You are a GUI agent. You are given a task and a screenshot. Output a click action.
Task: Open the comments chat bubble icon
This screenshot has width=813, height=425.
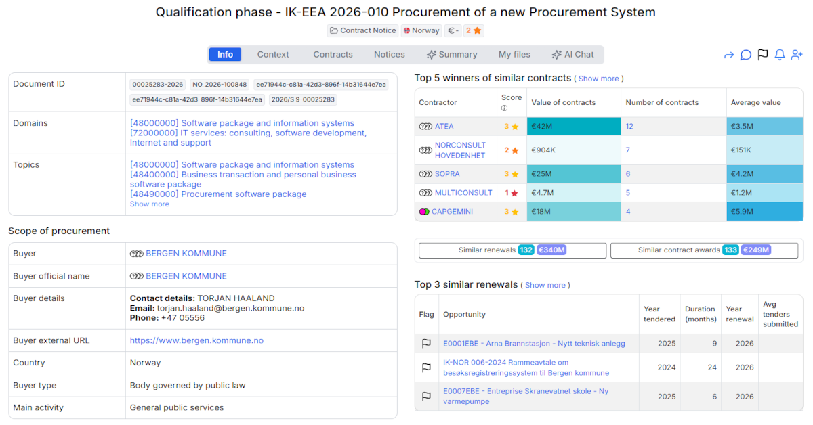coord(746,54)
